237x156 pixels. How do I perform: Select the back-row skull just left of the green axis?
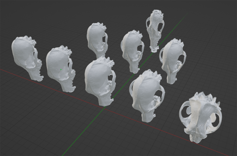click(130, 49)
